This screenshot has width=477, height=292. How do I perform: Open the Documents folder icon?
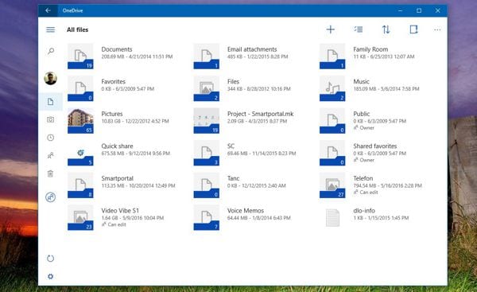pos(80,56)
